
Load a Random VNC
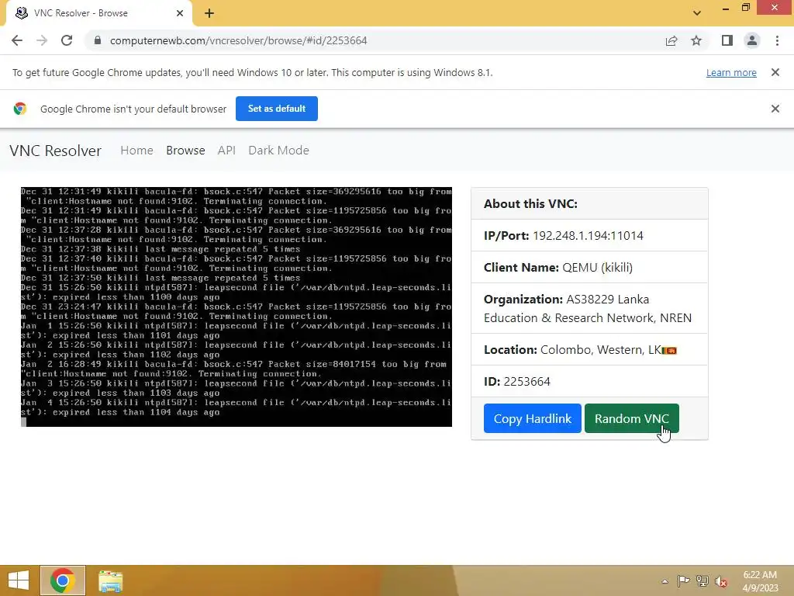631,418
